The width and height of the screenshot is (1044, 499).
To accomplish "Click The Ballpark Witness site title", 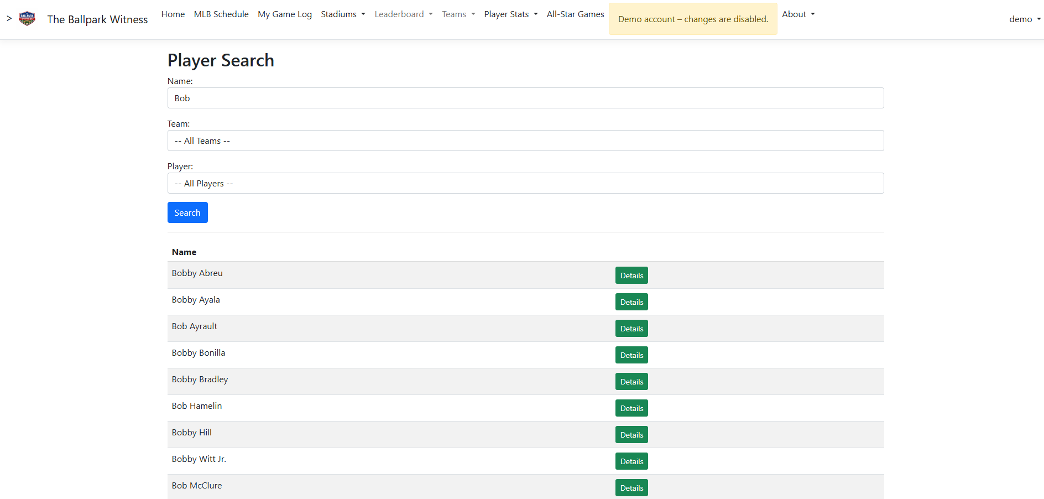I will click(x=97, y=19).
